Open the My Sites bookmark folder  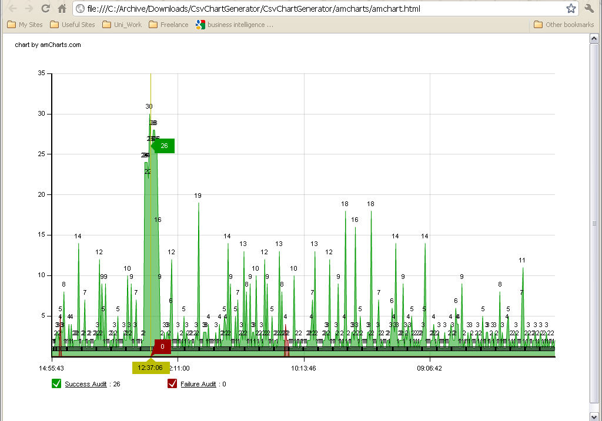tap(25, 25)
